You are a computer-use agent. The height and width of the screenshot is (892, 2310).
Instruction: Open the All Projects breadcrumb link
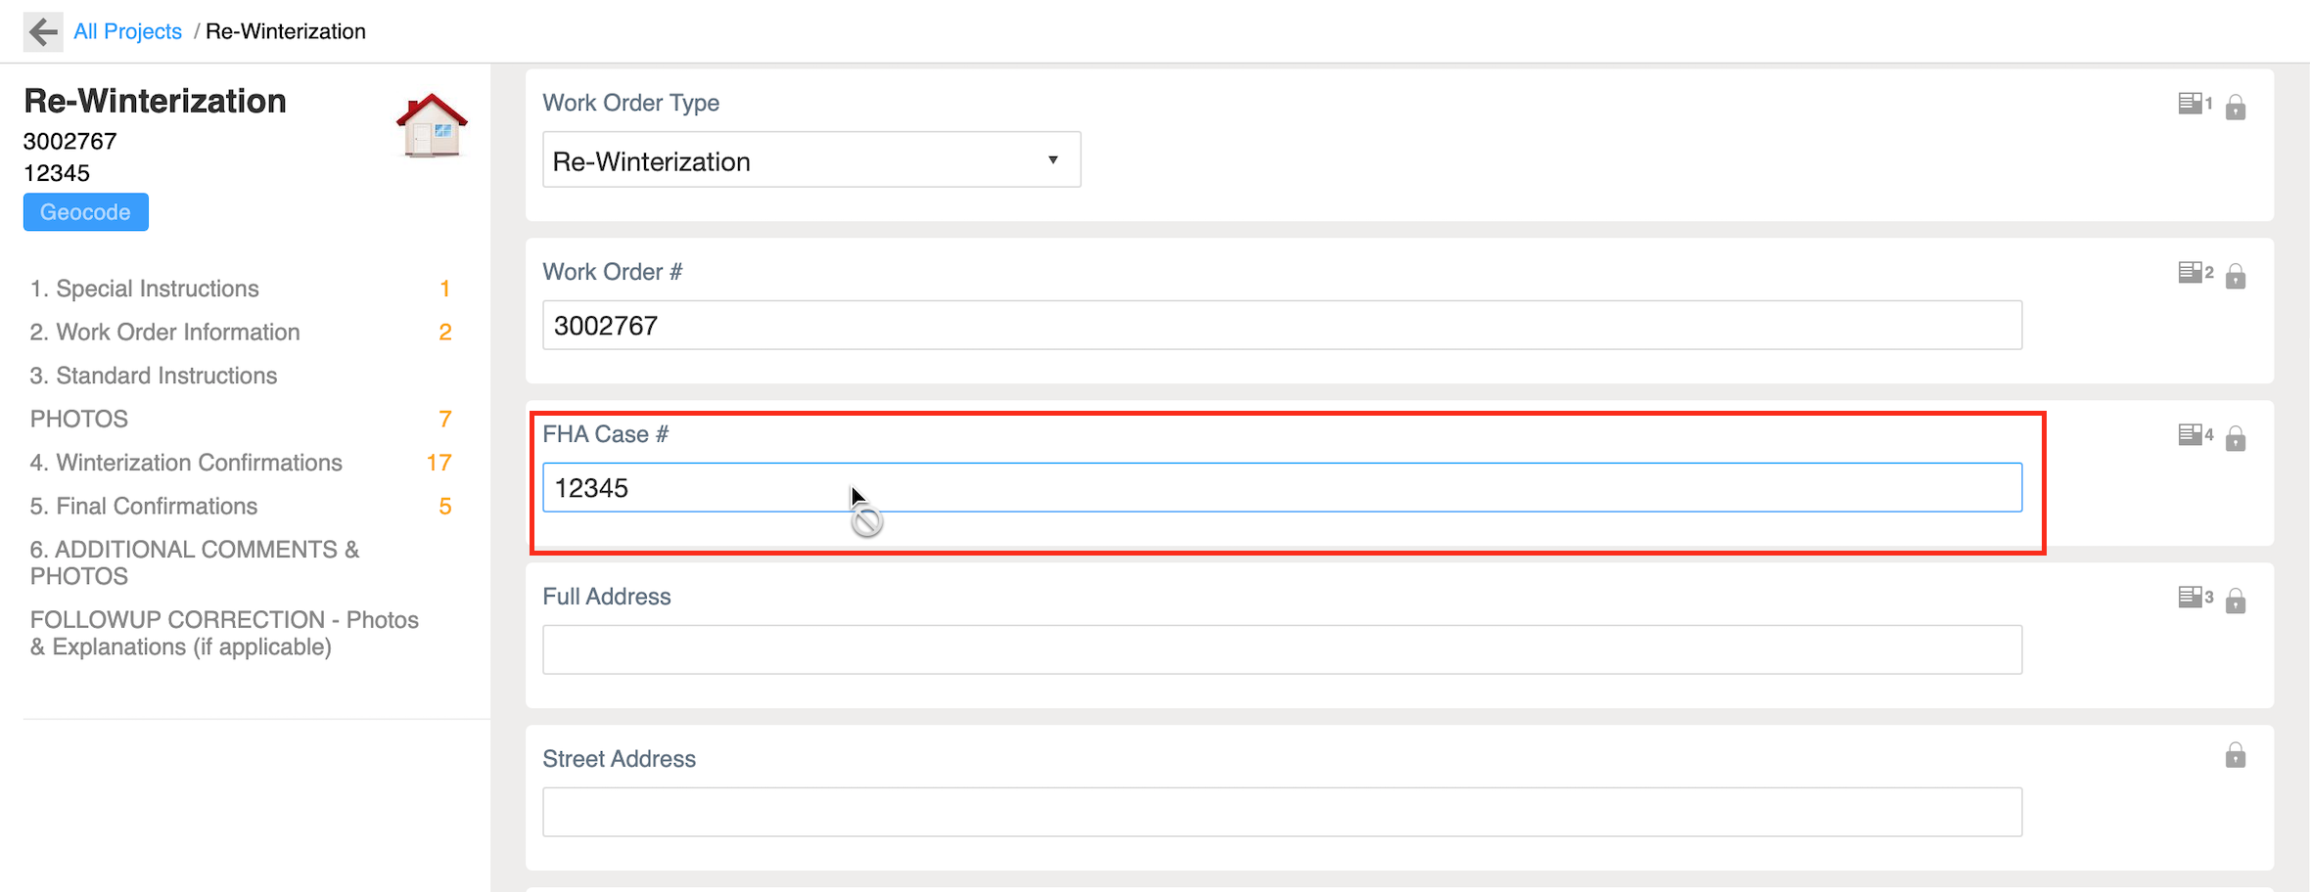coord(127,30)
